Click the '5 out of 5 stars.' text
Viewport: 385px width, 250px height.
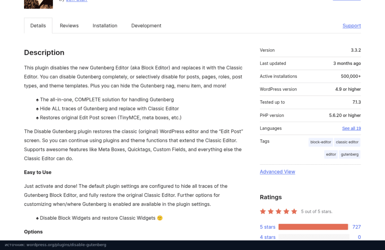pyautogui.click(x=317, y=211)
